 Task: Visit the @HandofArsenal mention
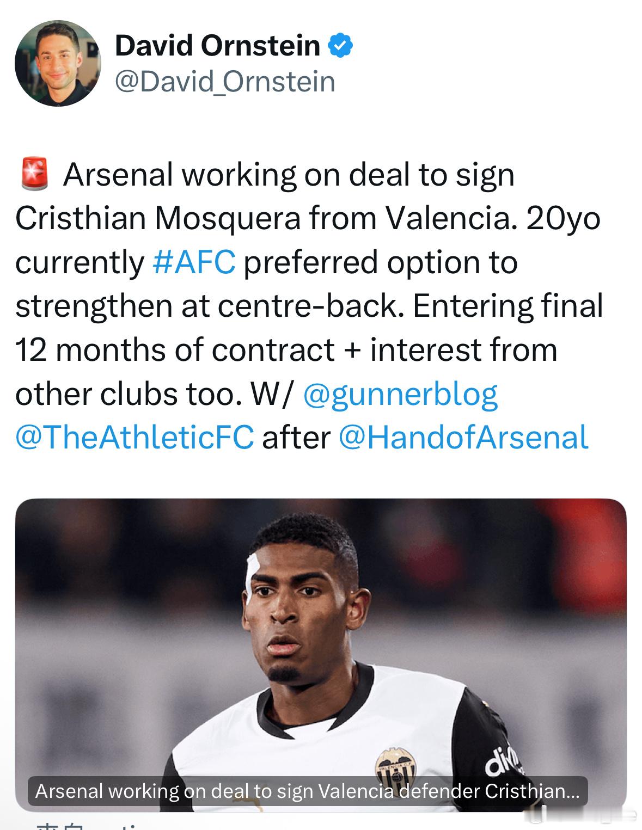point(463,437)
